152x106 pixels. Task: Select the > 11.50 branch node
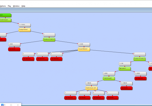(125, 64)
